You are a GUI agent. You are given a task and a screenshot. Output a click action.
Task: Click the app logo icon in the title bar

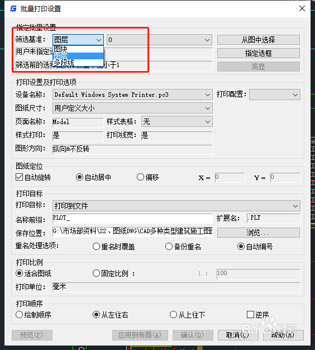point(13,8)
